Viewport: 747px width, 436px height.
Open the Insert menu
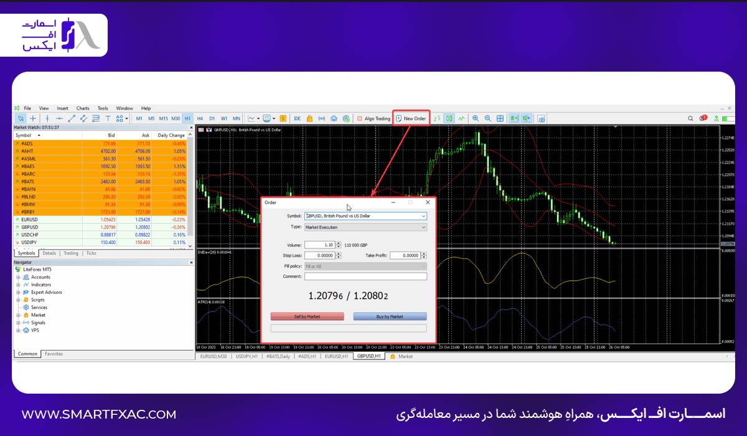62,108
